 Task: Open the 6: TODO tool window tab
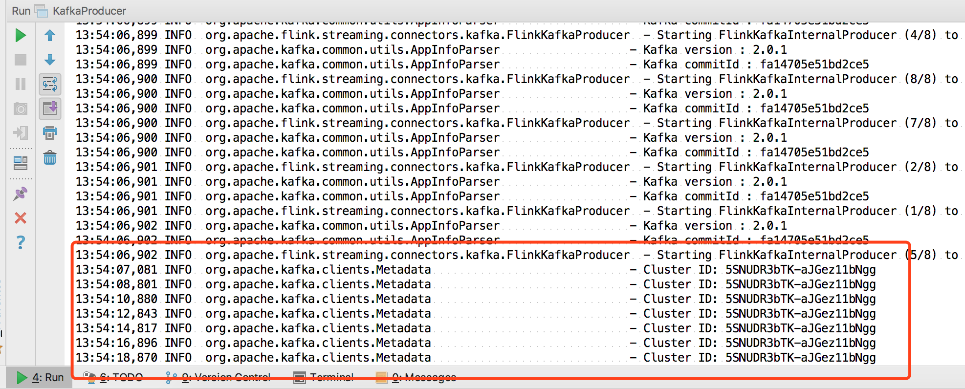(x=113, y=377)
